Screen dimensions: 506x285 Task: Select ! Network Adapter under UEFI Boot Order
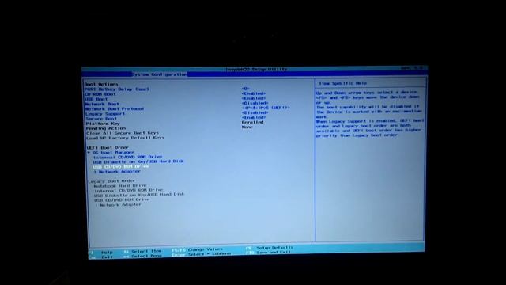tap(117, 172)
